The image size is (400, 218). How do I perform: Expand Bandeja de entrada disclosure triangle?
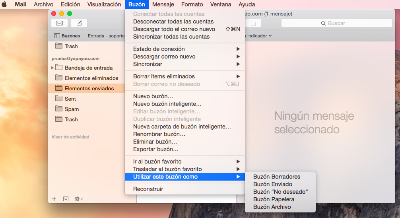tap(52, 68)
